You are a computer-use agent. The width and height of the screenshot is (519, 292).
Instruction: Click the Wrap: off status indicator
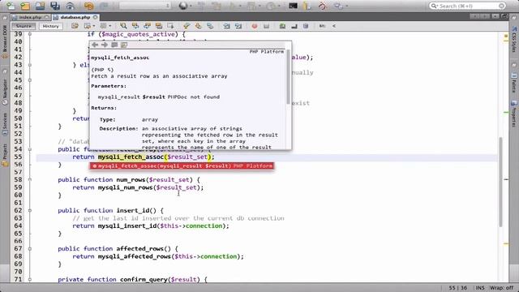pyautogui.click(x=501, y=288)
